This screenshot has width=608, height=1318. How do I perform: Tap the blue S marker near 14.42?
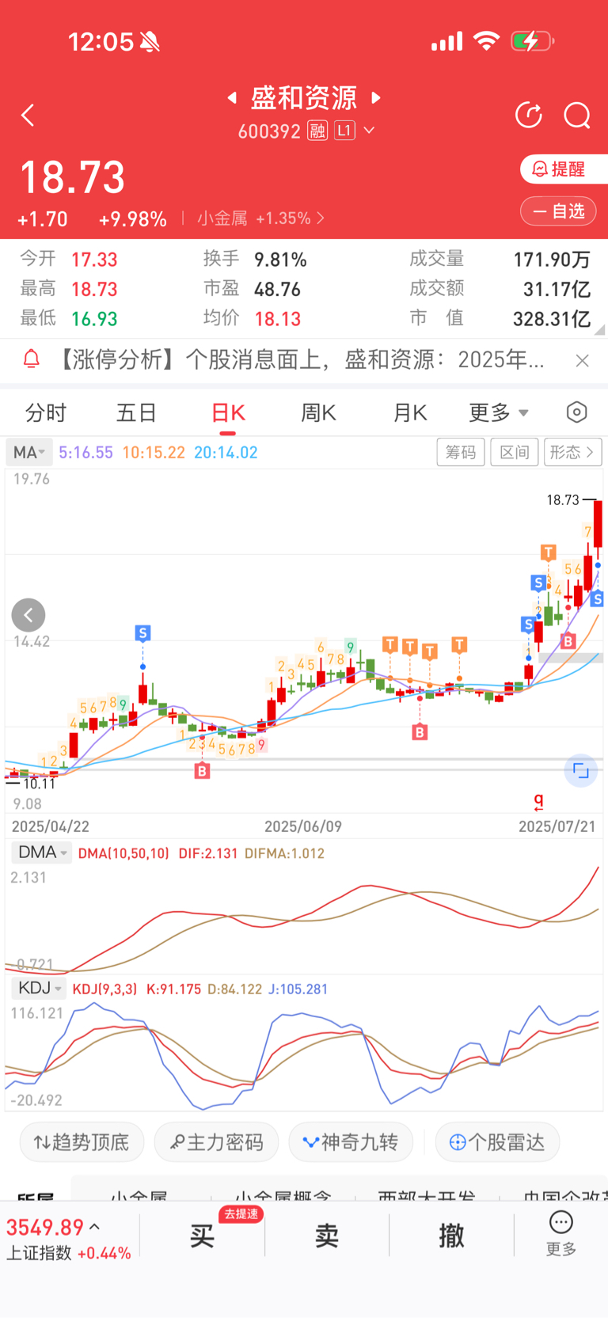click(142, 632)
